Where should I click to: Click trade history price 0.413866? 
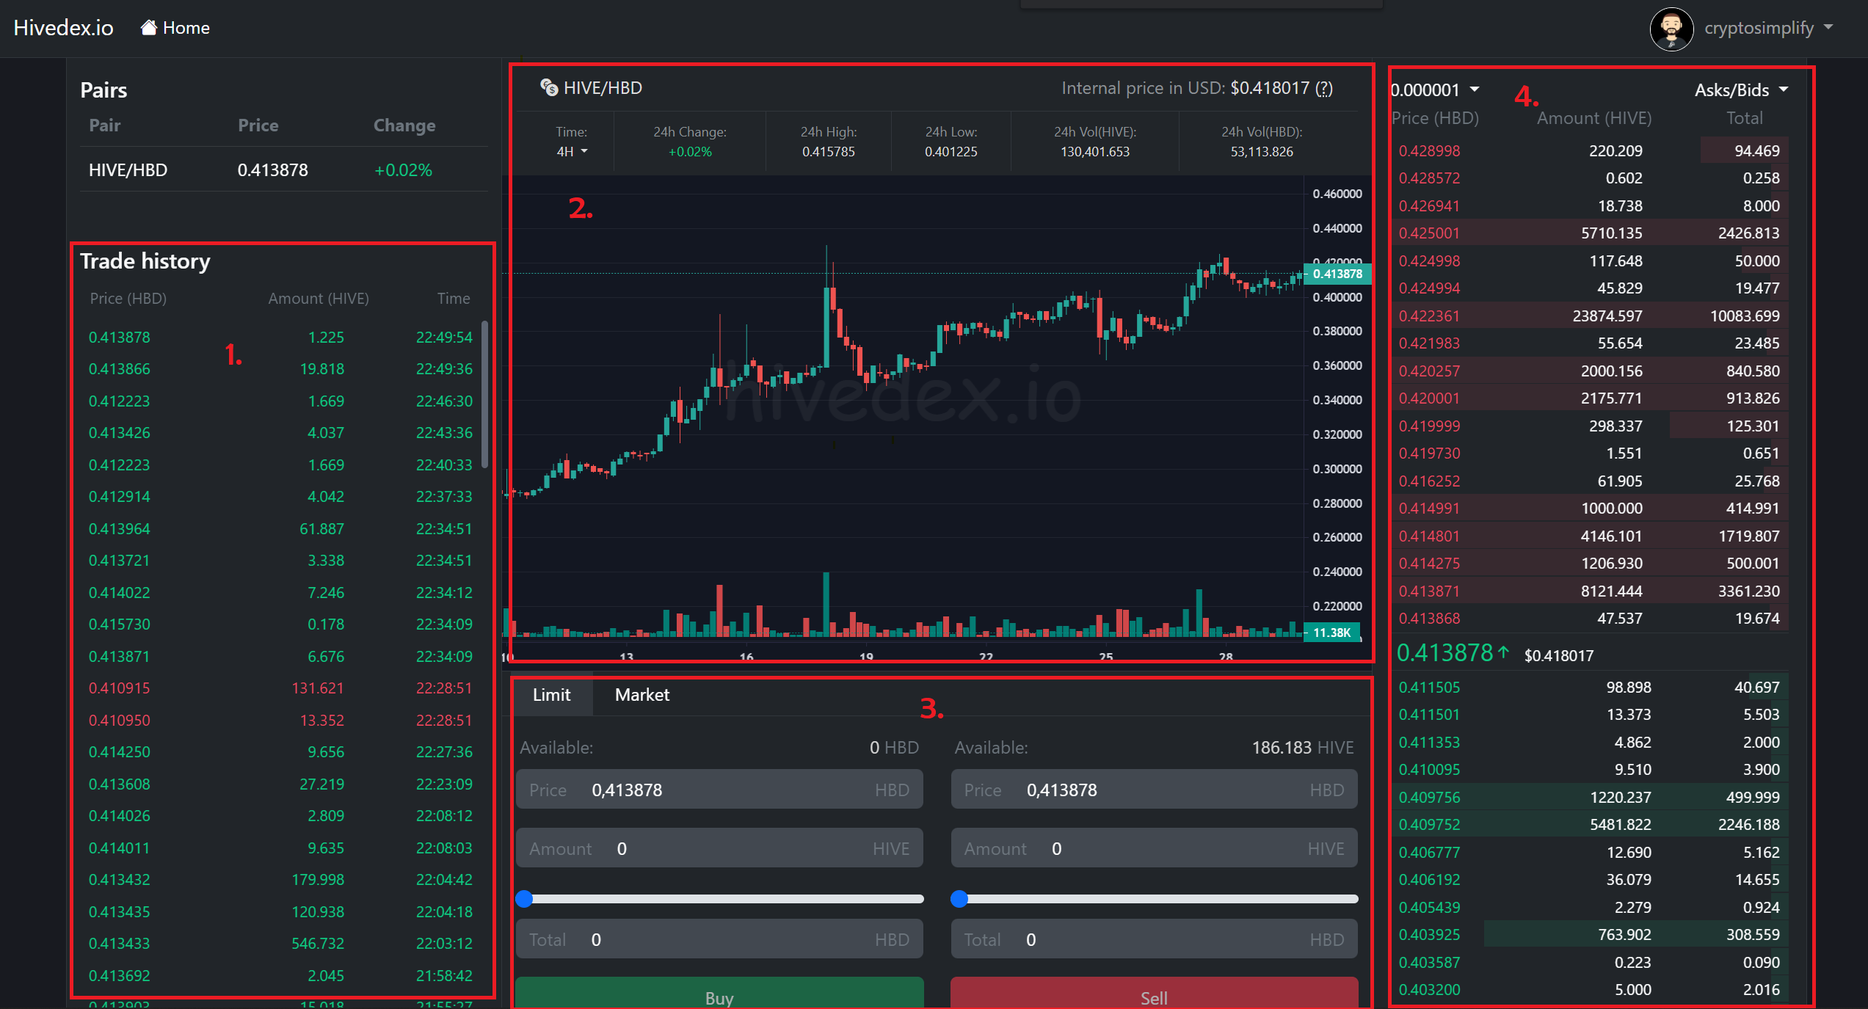click(120, 369)
